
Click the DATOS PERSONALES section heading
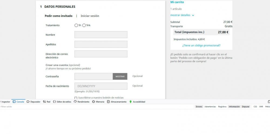tap(60, 7)
